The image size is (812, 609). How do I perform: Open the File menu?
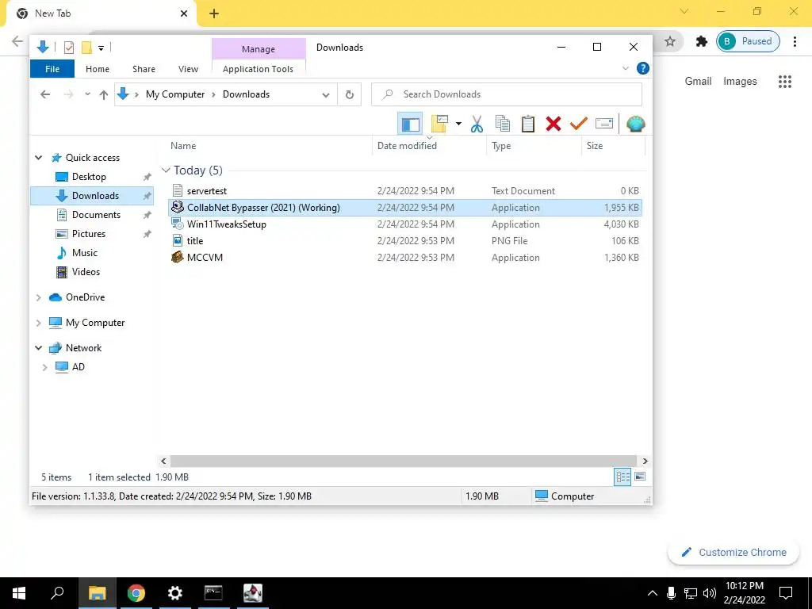[x=52, y=69]
